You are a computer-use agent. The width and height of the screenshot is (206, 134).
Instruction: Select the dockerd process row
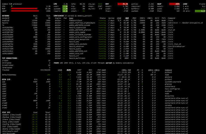pos(115,77)
